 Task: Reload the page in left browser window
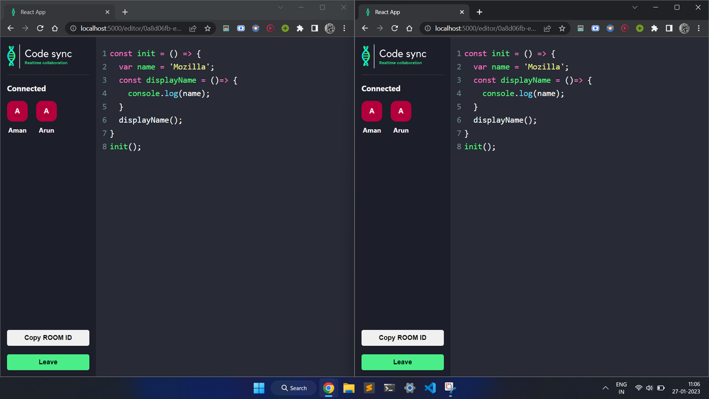pos(40,28)
